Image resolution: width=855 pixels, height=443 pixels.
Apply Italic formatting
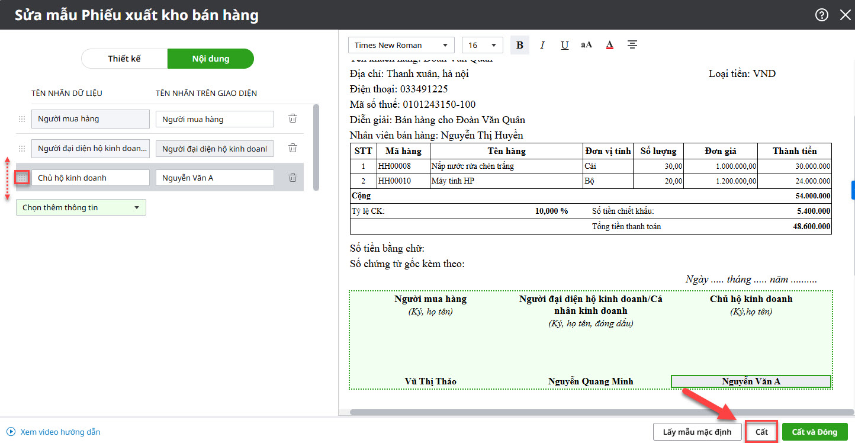click(542, 45)
